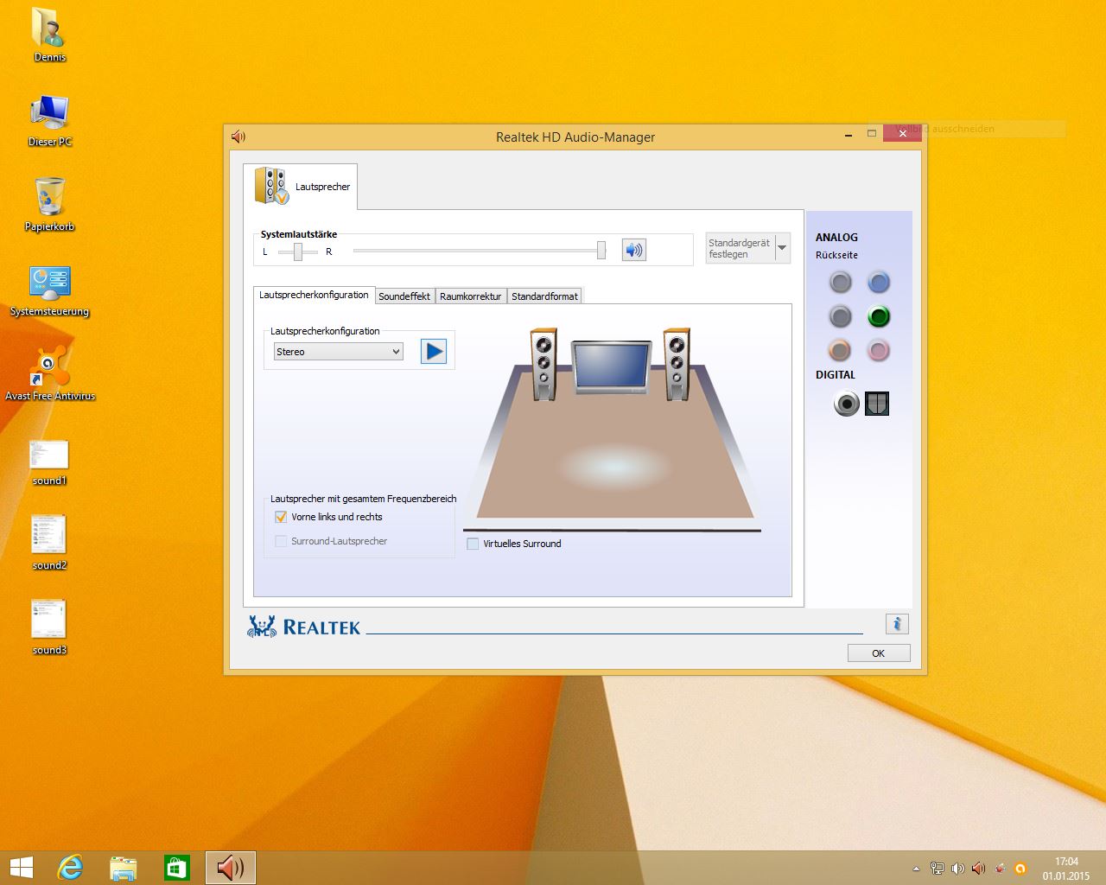Select the green line-out analog jack
Viewport: 1106px width, 885px height.
click(x=879, y=316)
